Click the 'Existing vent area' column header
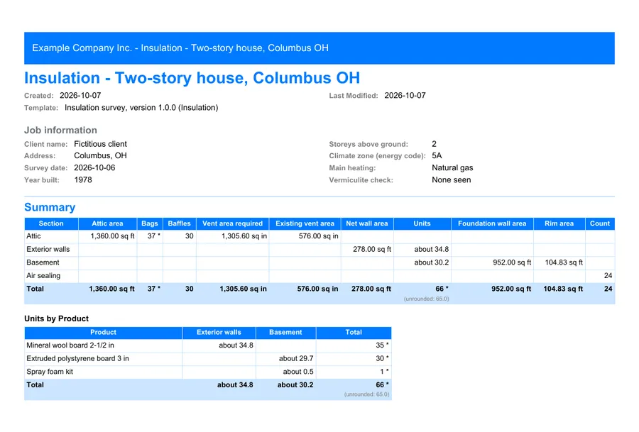 click(x=305, y=223)
